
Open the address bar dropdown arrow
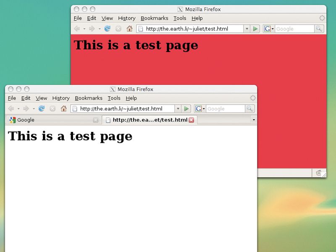[178, 108]
